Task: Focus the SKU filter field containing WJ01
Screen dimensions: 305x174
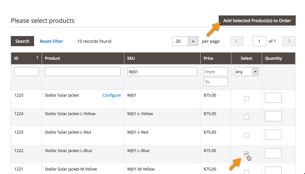Action: pos(162,72)
